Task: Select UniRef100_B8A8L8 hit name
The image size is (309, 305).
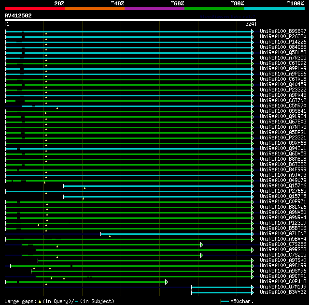Action: click(x=283, y=159)
